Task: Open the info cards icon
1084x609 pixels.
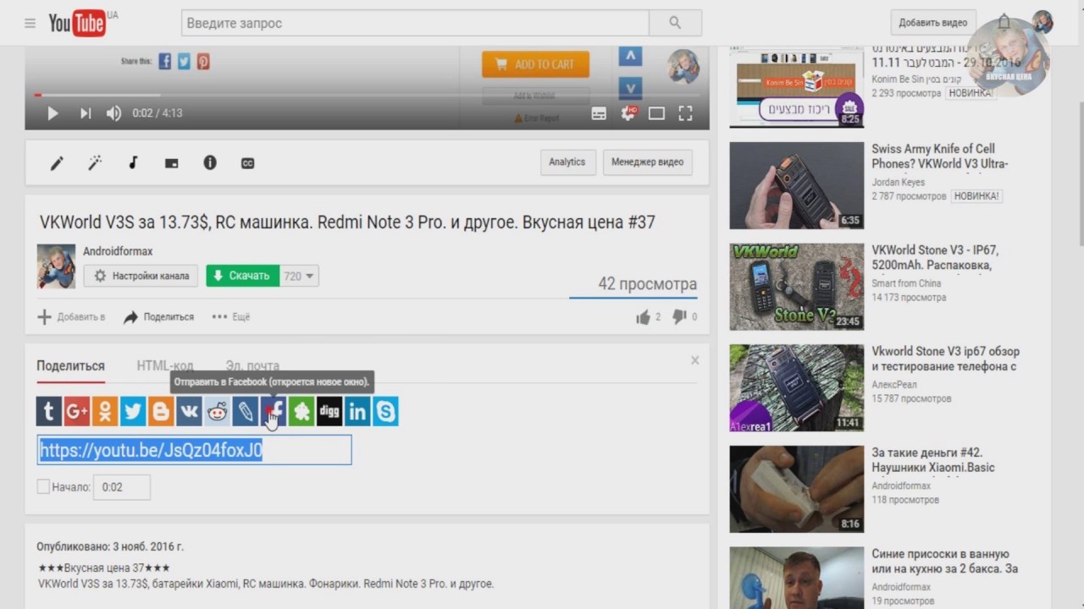Action: (x=210, y=163)
